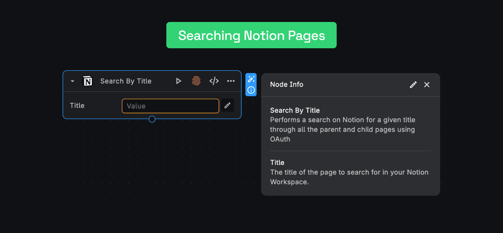This screenshot has height=233, width=503.
Task: Toggle the blue node info icon
Action: 251,90
